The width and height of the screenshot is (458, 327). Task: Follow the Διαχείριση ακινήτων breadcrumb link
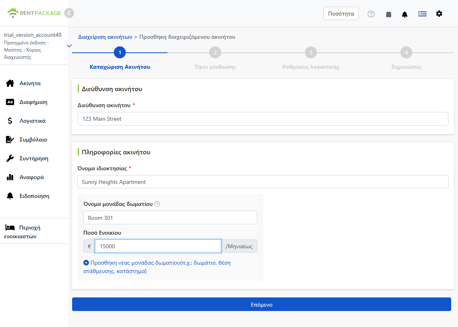point(105,37)
